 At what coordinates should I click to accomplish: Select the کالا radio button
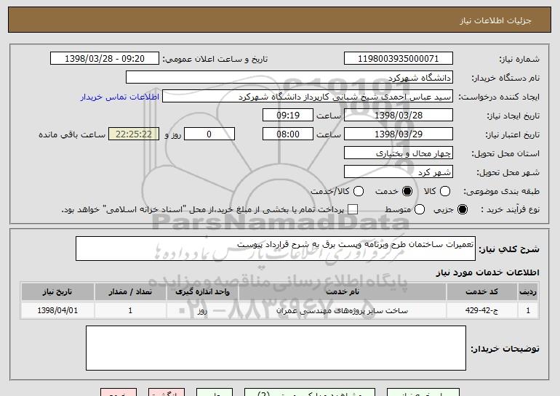445,191
